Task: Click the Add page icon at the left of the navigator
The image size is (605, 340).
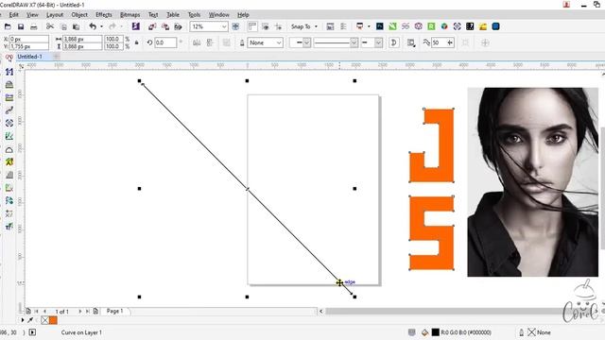Action: click(28, 311)
